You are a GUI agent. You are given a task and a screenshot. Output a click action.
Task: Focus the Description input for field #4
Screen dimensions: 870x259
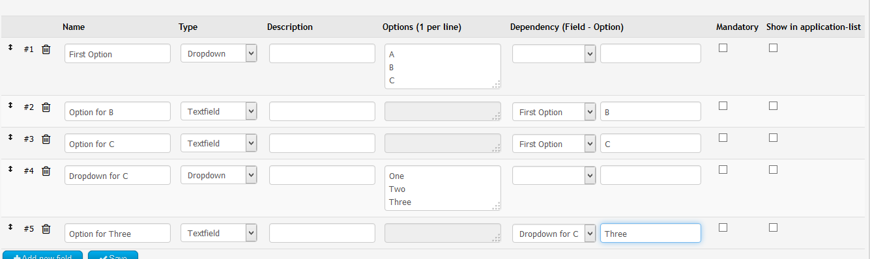pyautogui.click(x=322, y=175)
